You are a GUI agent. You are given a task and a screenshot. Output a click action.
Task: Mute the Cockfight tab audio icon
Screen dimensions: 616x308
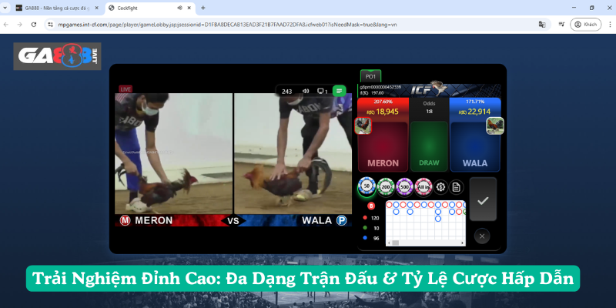click(x=179, y=8)
